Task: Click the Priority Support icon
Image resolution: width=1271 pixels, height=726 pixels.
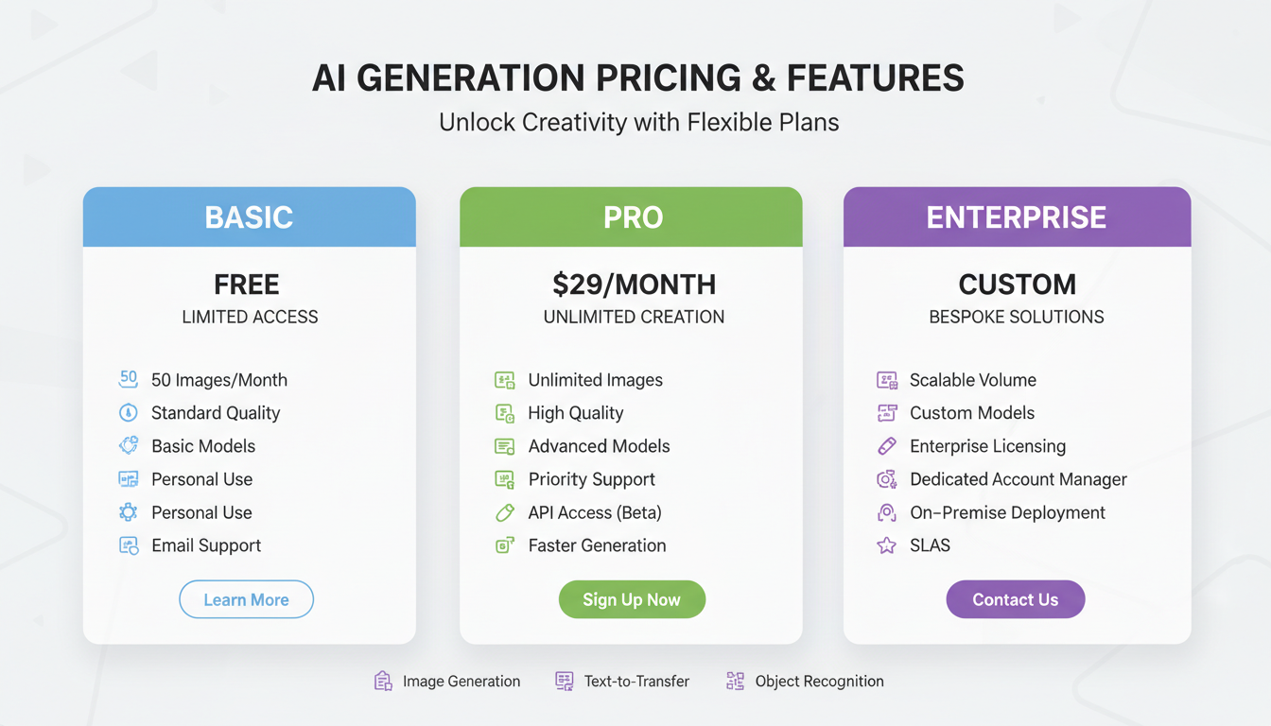Action: (x=504, y=478)
